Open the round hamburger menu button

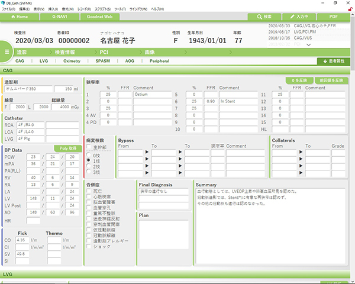(6, 52)
